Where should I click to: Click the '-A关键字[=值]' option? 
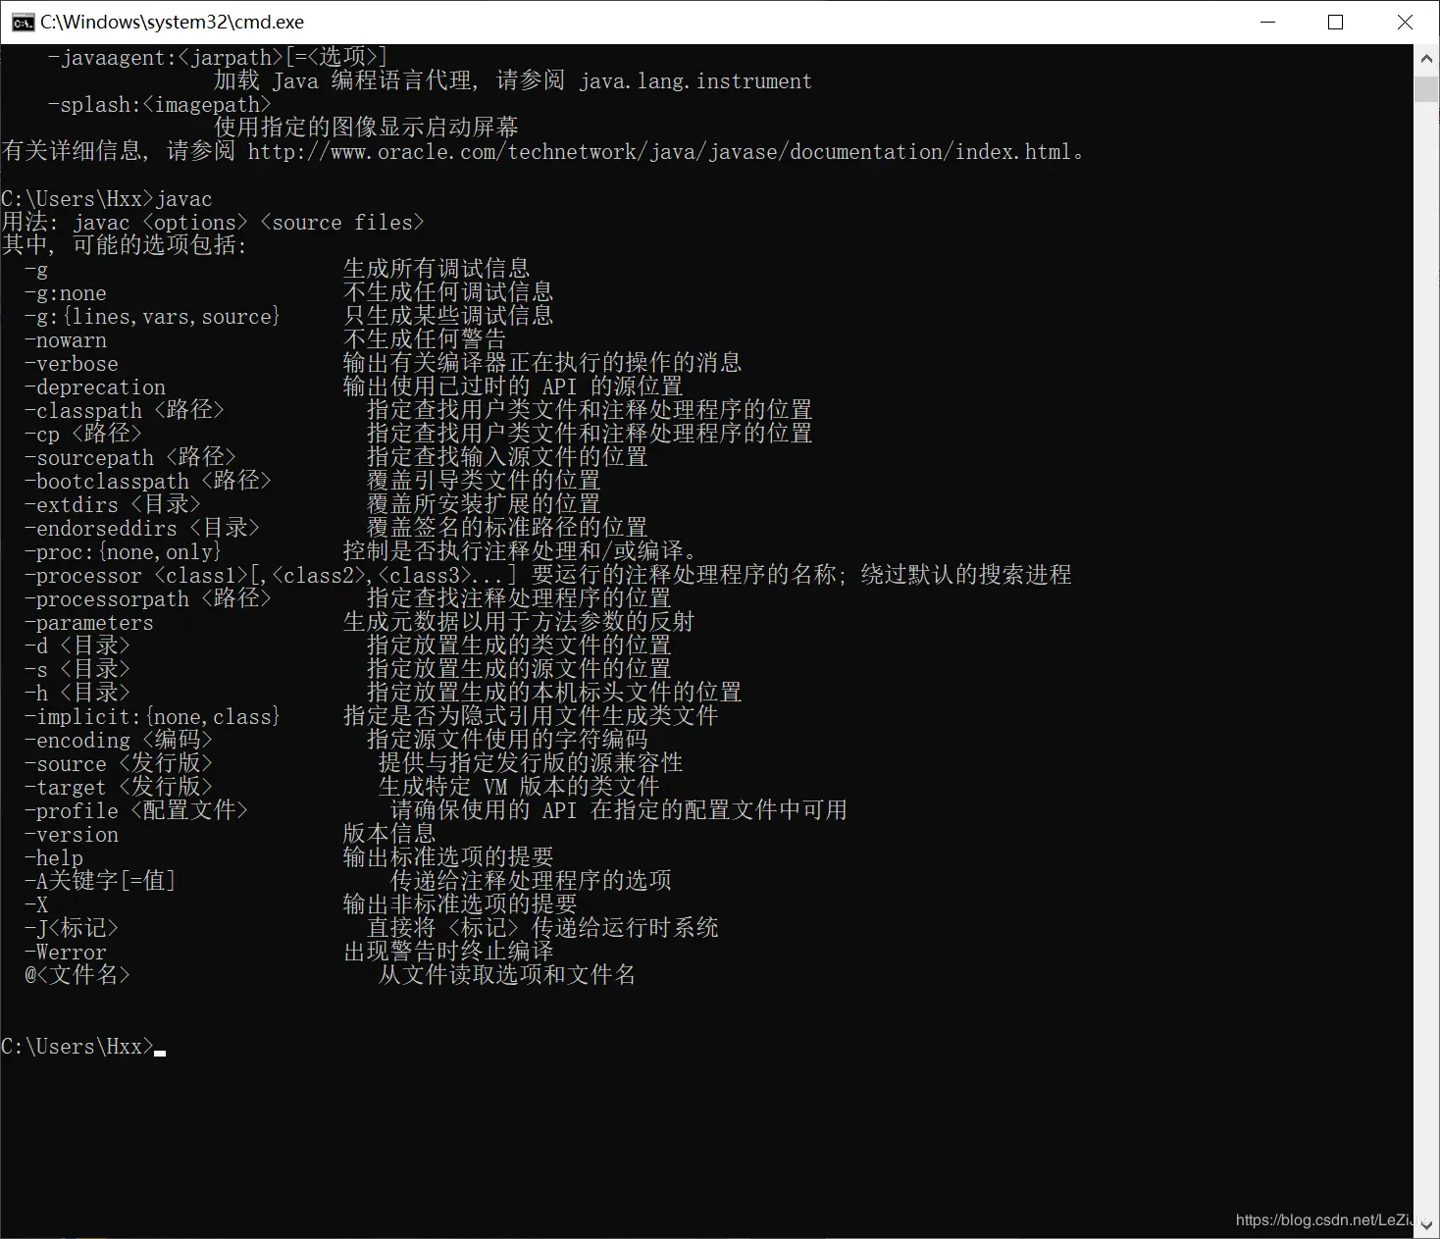pyautogui.click(x=100, y=881)
